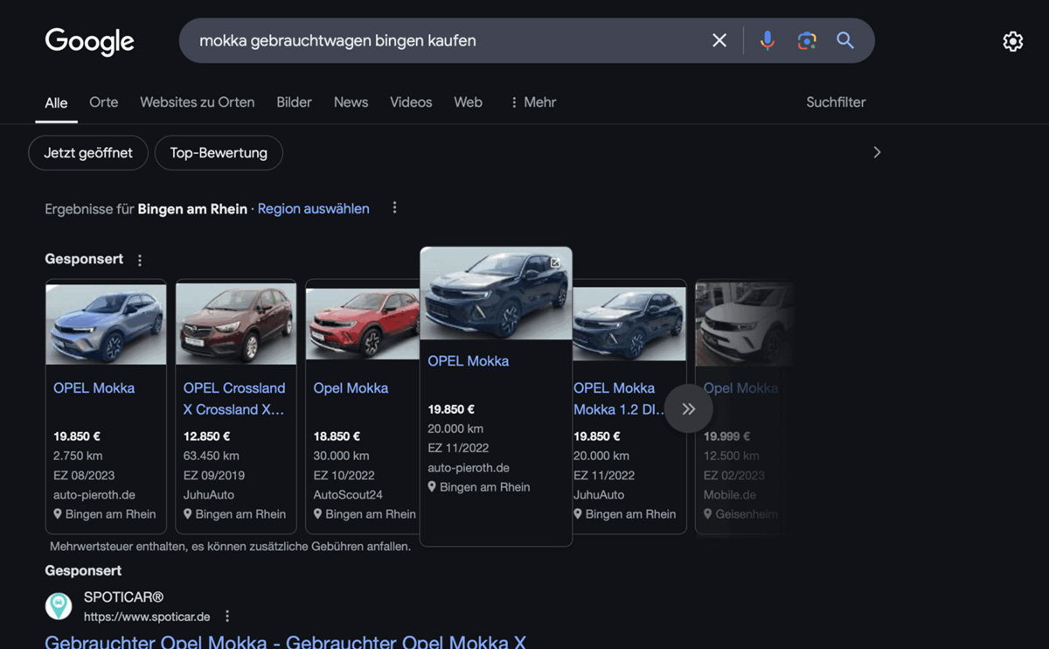Click the https://www.spoticar.de URL
Screen dimensions: 1049x649
(x=147, y=617)
